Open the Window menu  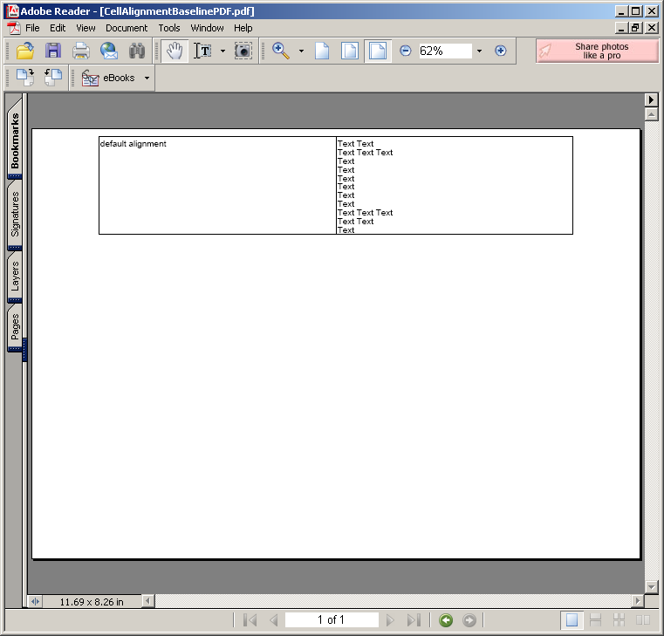click(x=207, y=28)
